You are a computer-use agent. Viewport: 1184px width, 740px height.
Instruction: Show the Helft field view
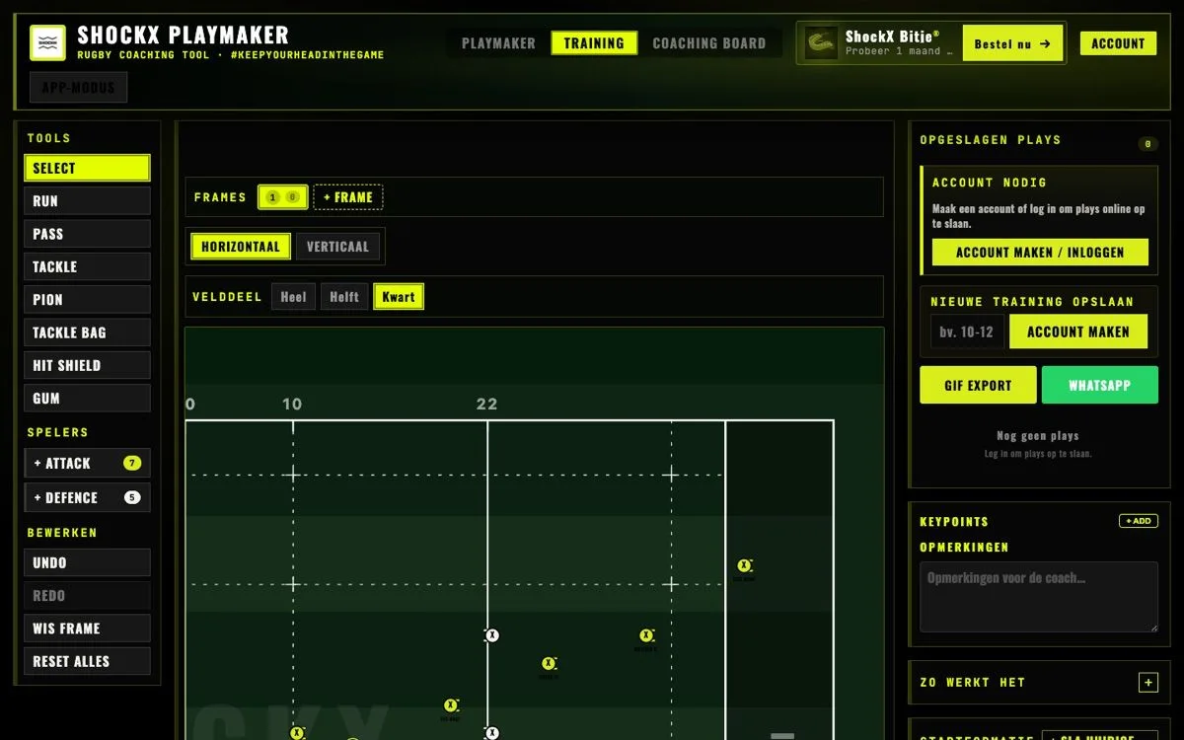coord(344,297)
